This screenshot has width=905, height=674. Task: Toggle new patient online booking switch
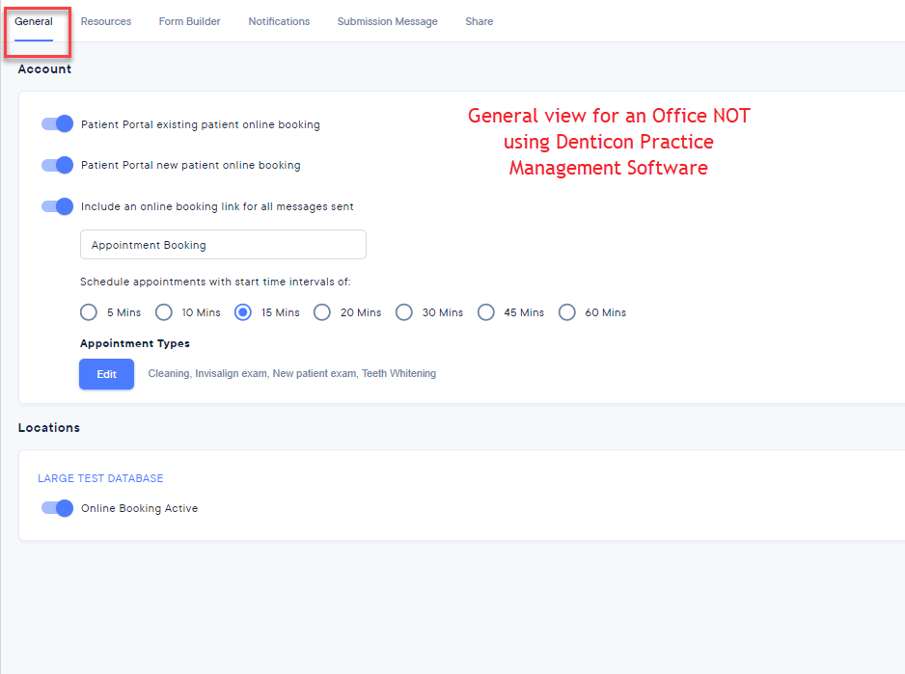[x=58, y=165]
